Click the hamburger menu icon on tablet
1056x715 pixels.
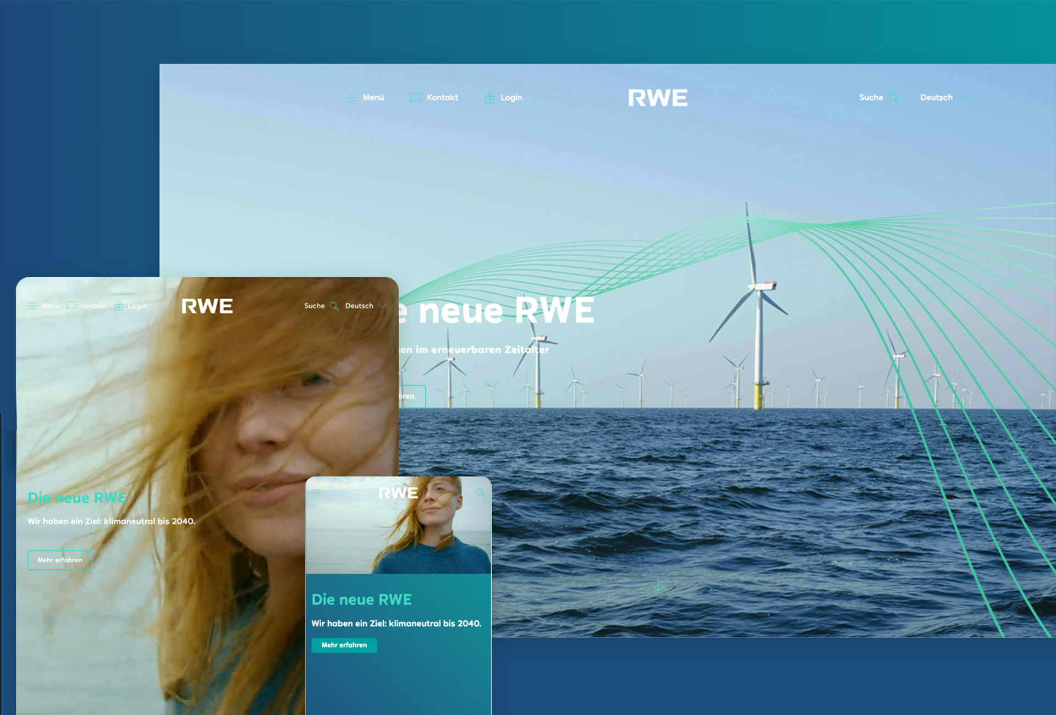pos(31,304)
